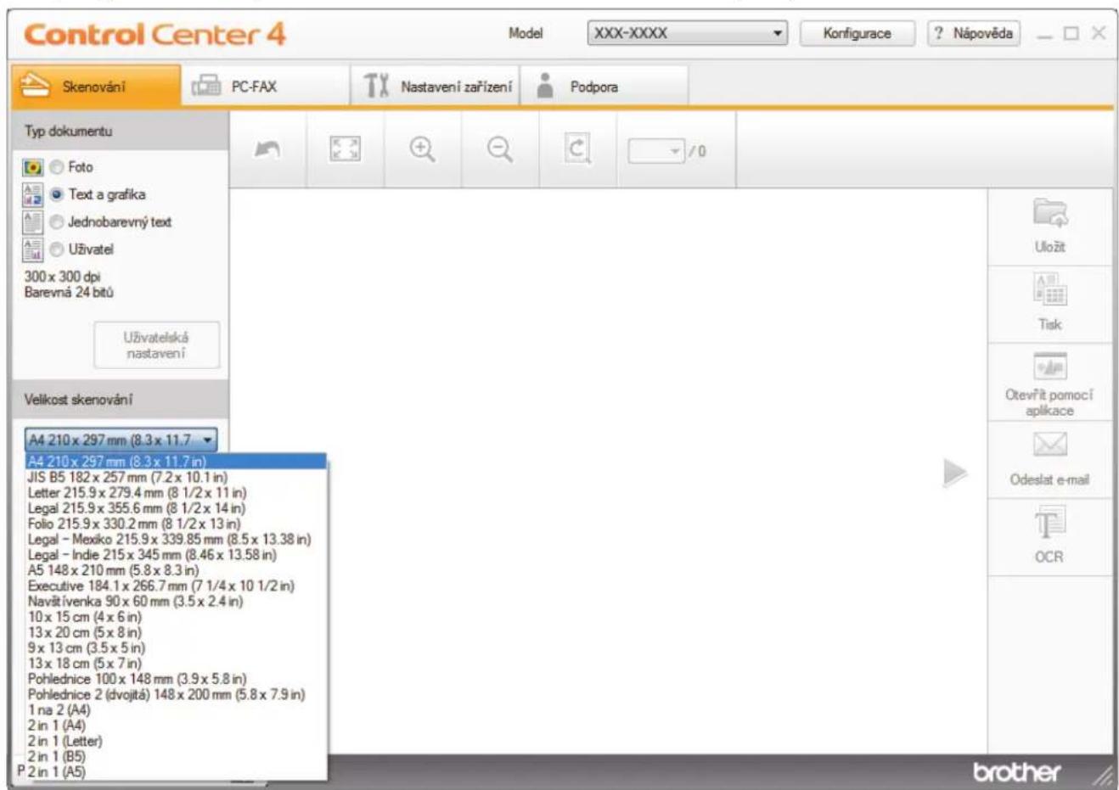
Task: Select A5 148 x 210 mm size
Action: point(176,570)
